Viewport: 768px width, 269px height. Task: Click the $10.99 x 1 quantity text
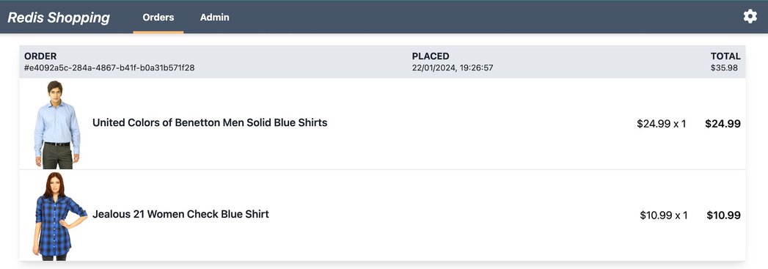[x=664, y=215]
